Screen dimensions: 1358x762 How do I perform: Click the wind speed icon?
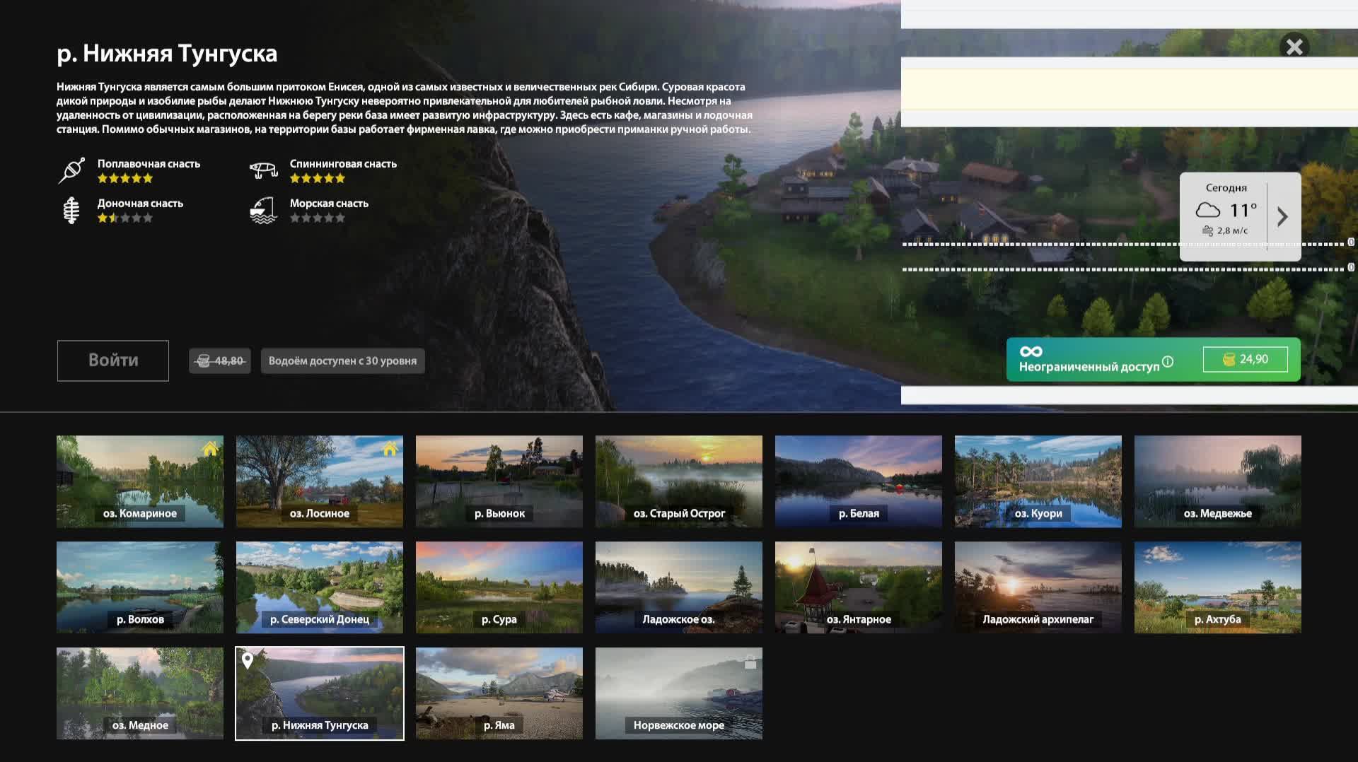[1207, 230]
